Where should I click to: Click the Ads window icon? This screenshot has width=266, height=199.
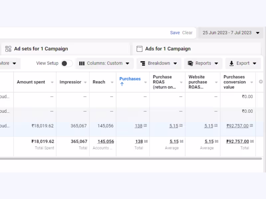coord(140,49)
